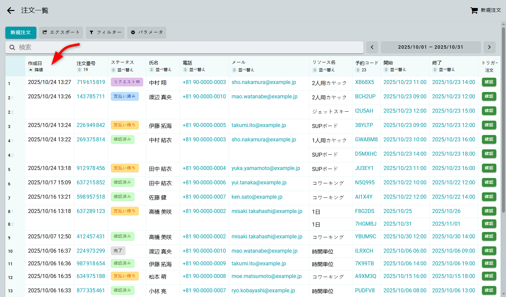Open the filter funnel option

[105, 32]
